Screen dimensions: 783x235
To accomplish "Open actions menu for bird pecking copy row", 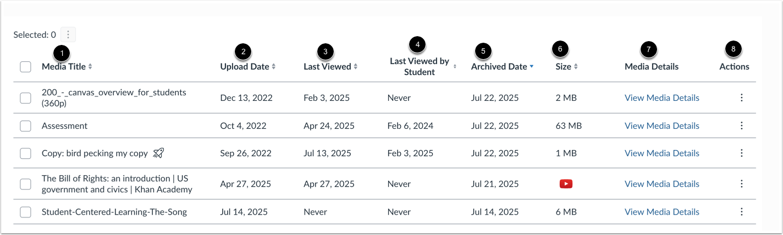I will pos(741,153).
